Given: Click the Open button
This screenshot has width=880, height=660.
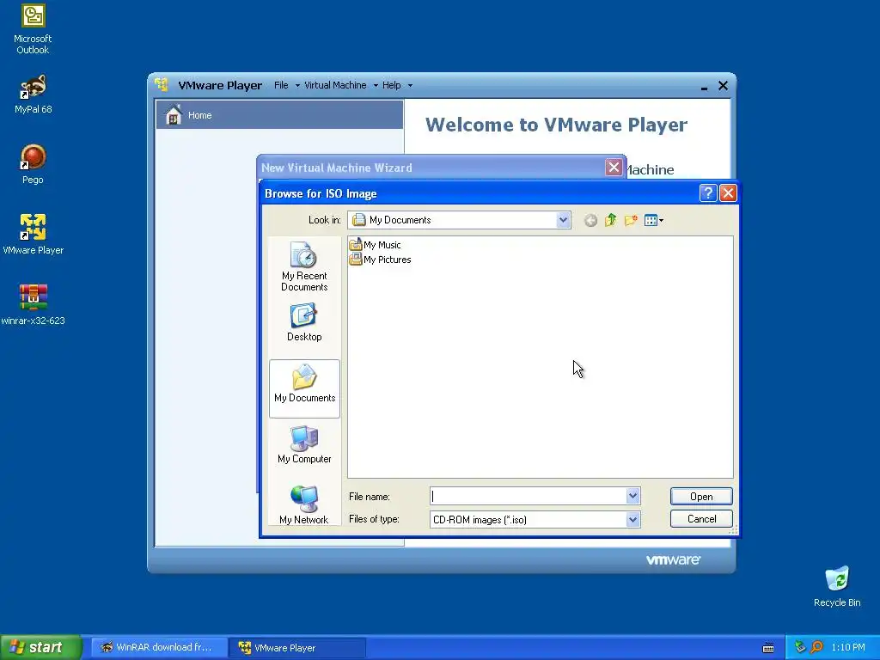Looking at the screenshot, I should point(701,496).
